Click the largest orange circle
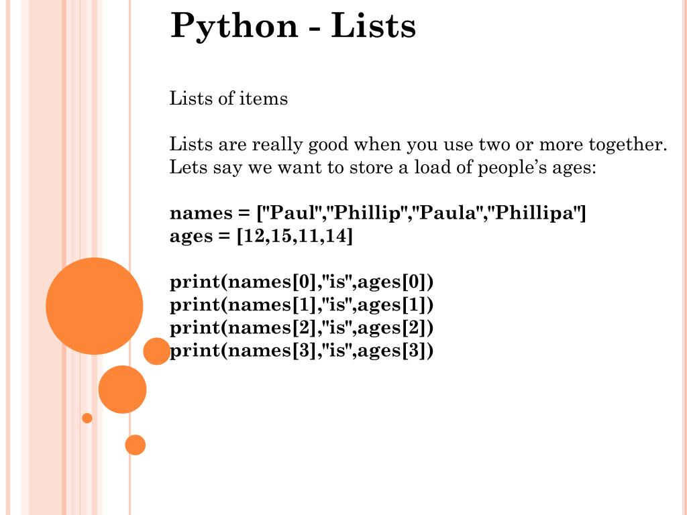This screenshot has width=687, height=515. (x=94, y=306)
